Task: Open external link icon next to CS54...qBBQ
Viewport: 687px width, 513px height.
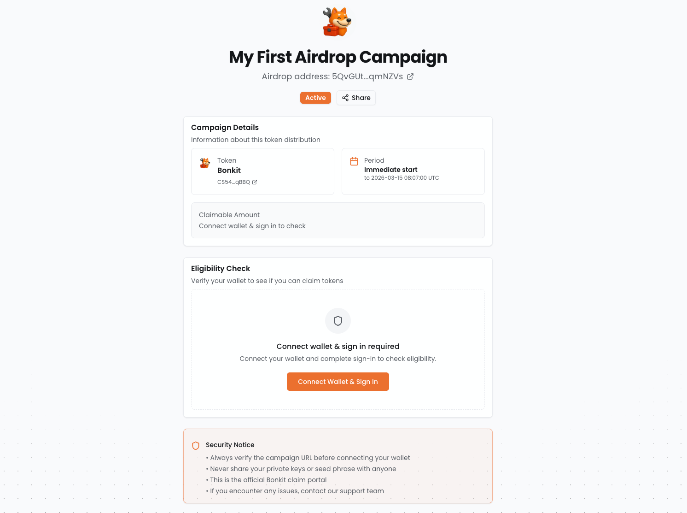Action: coord(255,182)
